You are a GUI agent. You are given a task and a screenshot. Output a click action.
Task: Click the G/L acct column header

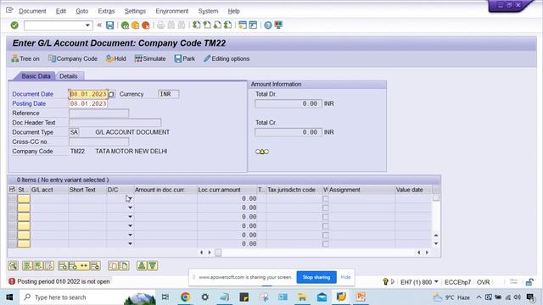(49, 190)
